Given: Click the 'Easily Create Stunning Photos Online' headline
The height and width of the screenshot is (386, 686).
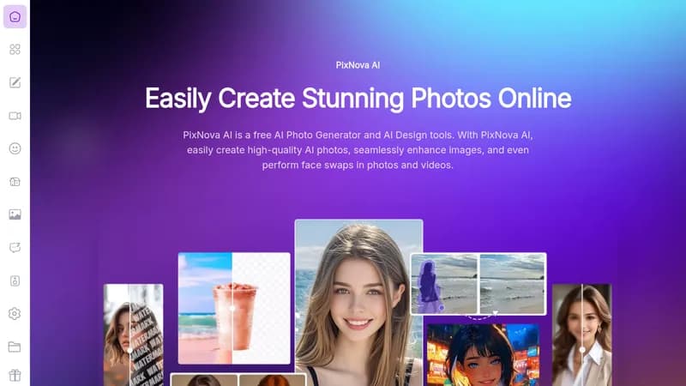Looking at the screenshot, I should click(x=358, y=98).
